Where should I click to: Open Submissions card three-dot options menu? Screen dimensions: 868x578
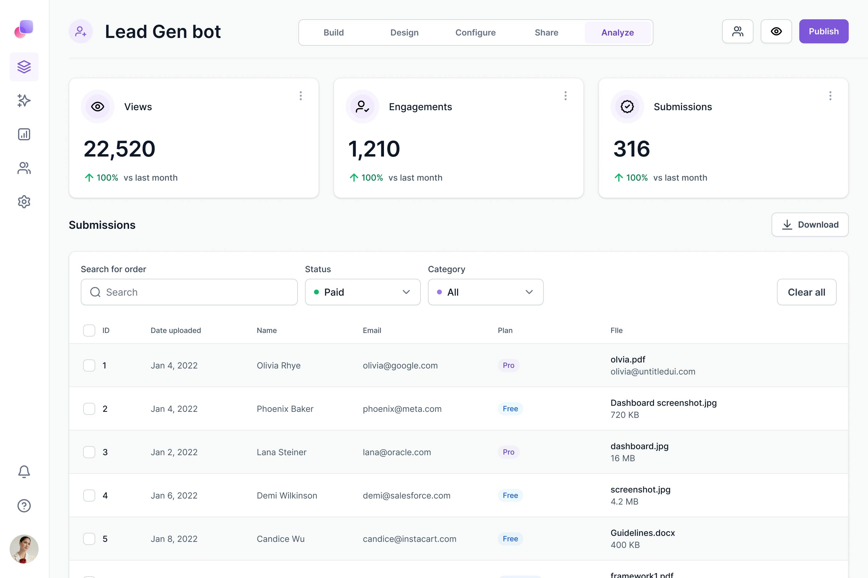point(830,96)
